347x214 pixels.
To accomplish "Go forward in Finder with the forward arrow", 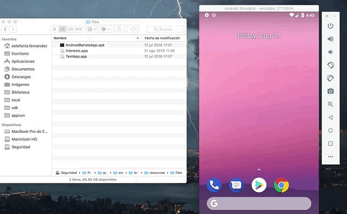I will click(13, 29).
